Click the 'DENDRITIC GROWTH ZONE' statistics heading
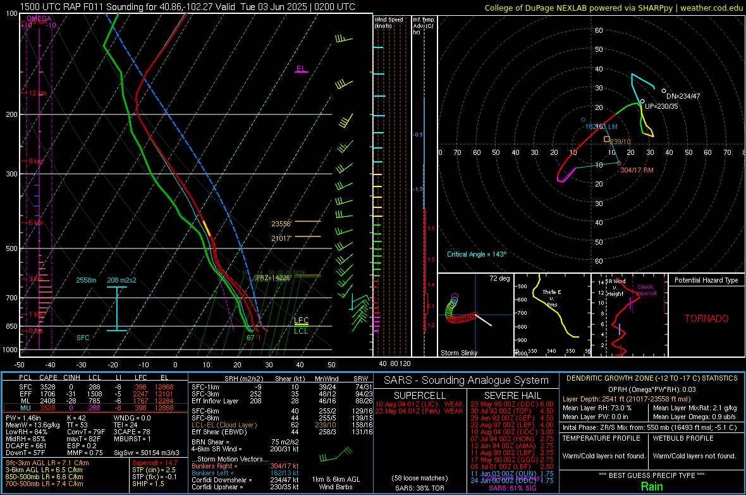Viewport: 746px width, 495px height. 652,379
